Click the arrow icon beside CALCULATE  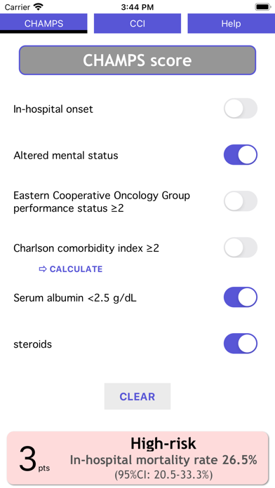point(43,269)
